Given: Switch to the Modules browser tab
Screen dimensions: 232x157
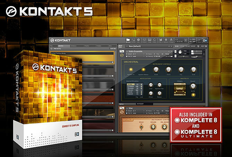Looking at the screenshot, I should click(102, 46).
